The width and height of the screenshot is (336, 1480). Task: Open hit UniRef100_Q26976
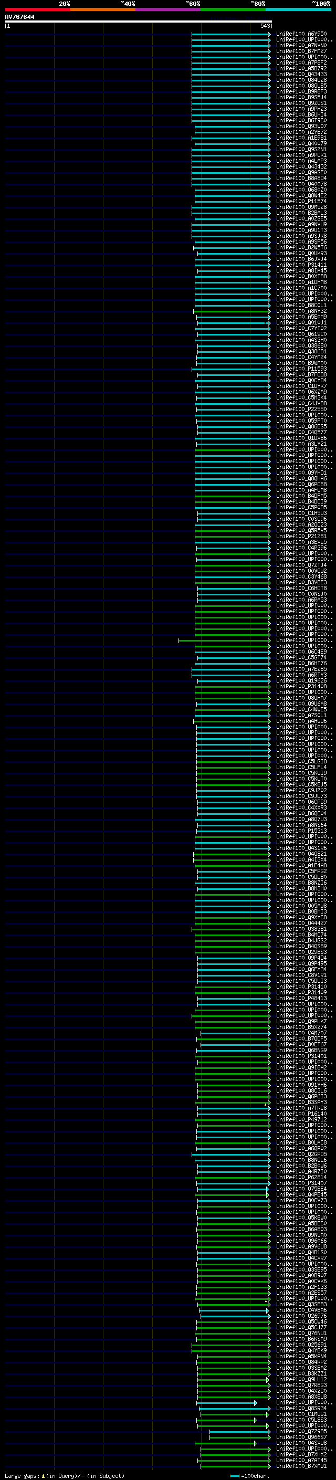[x=301, y=1316]
